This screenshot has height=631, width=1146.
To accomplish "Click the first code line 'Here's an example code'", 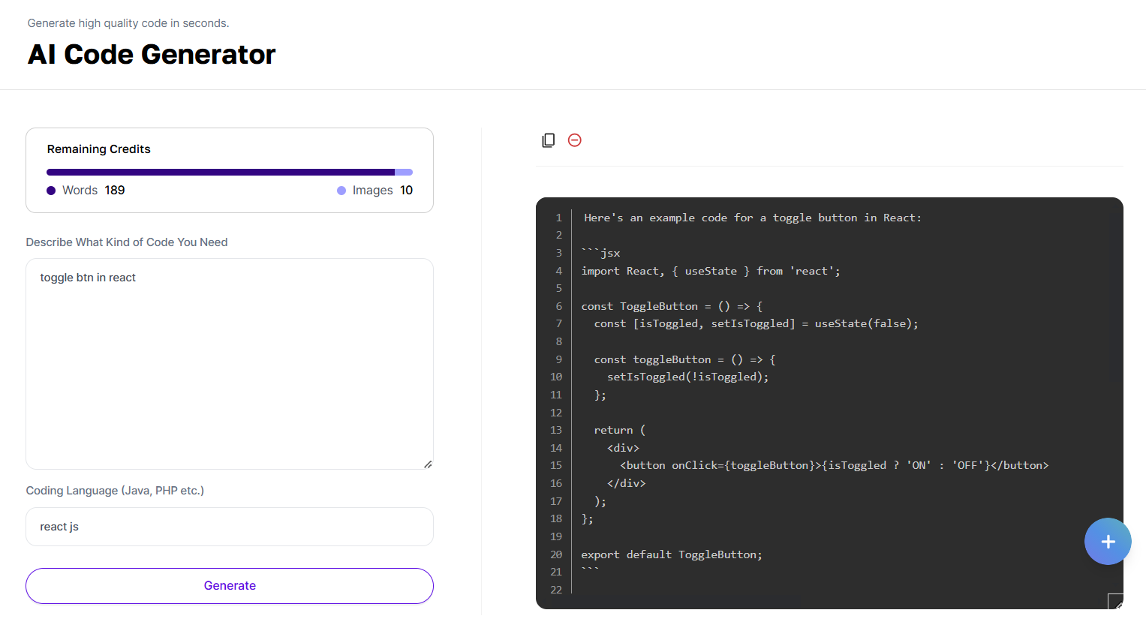I will point(753,218).
